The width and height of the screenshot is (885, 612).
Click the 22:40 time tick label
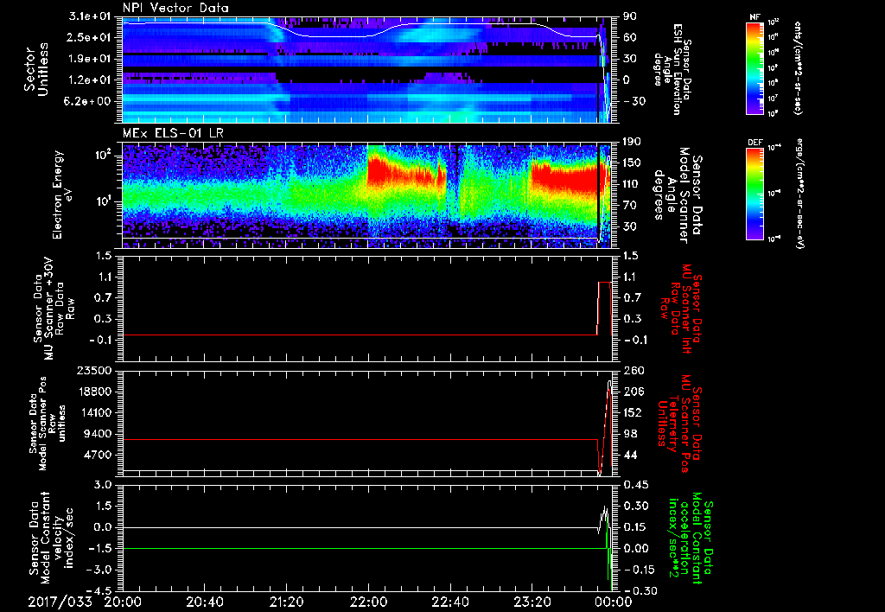point(449,601)
